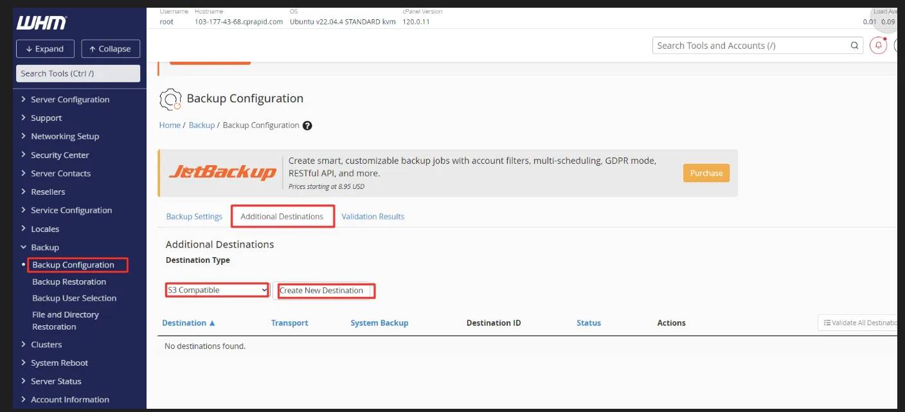Screen dimensions: 905x412
Task: Click the hostname 103-177-43-68.cprapid.com text
Action: [x=238, y=22]
